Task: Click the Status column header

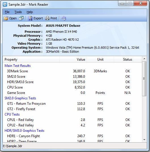Action: pos(128,59)
